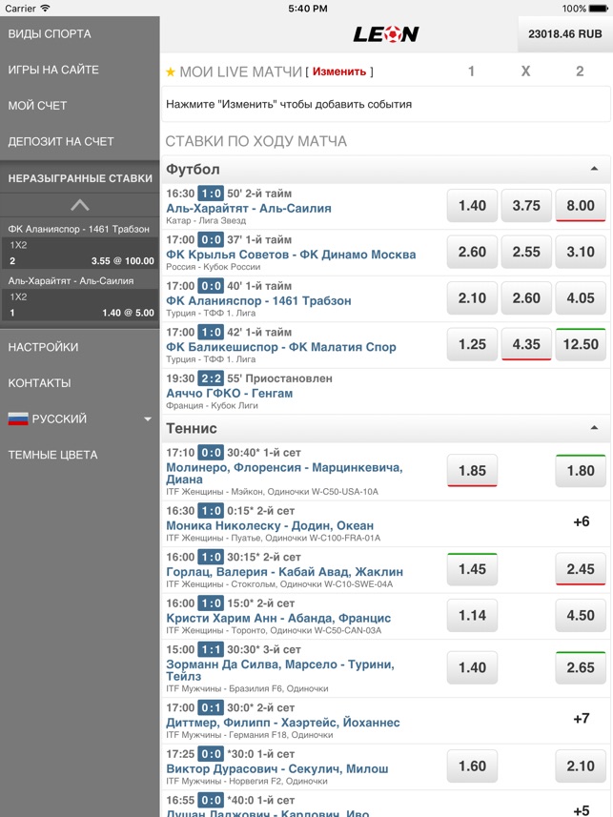
Task: Open the РУССКИЙ language dropdown arrow
Action: coord(148,419)
